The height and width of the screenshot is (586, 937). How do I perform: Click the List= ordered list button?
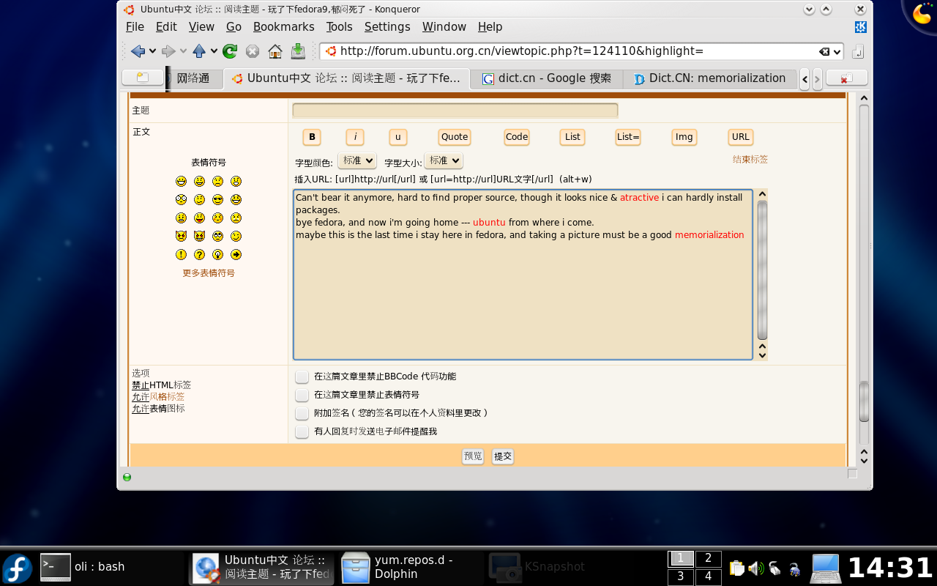(x=628, y=137)
